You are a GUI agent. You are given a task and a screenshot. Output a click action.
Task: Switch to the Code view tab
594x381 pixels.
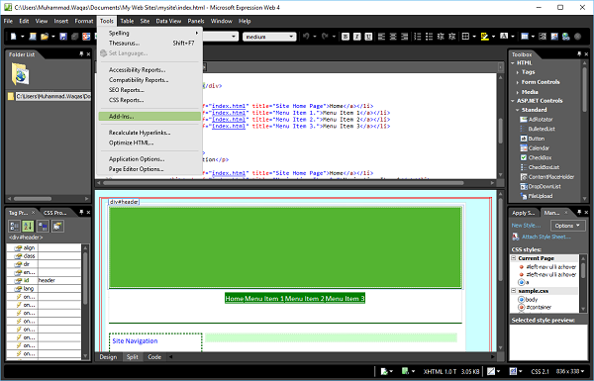pyautogui.click(x=154, y=357)
